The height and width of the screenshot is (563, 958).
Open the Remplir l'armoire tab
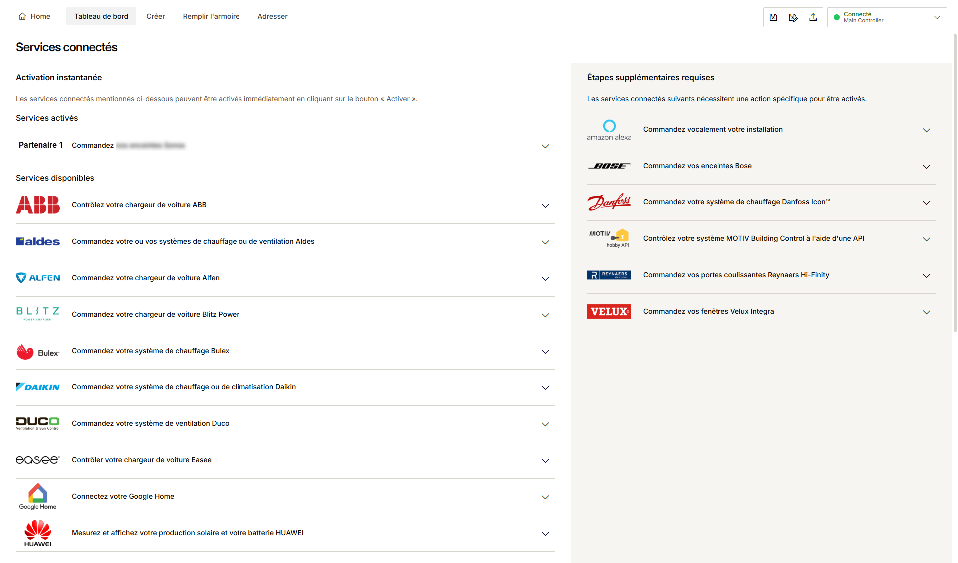pyautogui.click(x=211, y=16)
